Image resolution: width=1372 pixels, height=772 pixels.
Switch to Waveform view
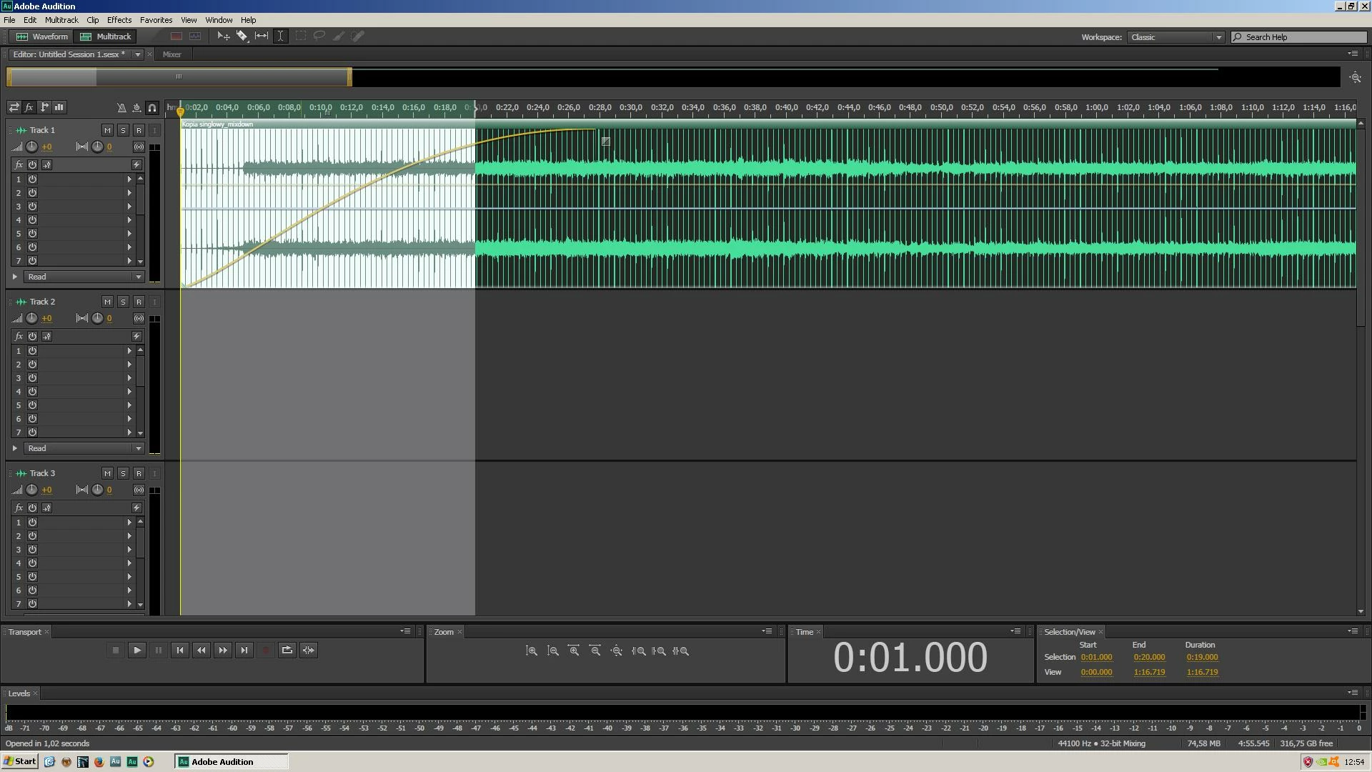coord(43,36)
